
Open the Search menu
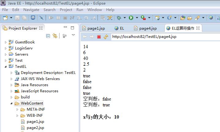pos(49,10)
